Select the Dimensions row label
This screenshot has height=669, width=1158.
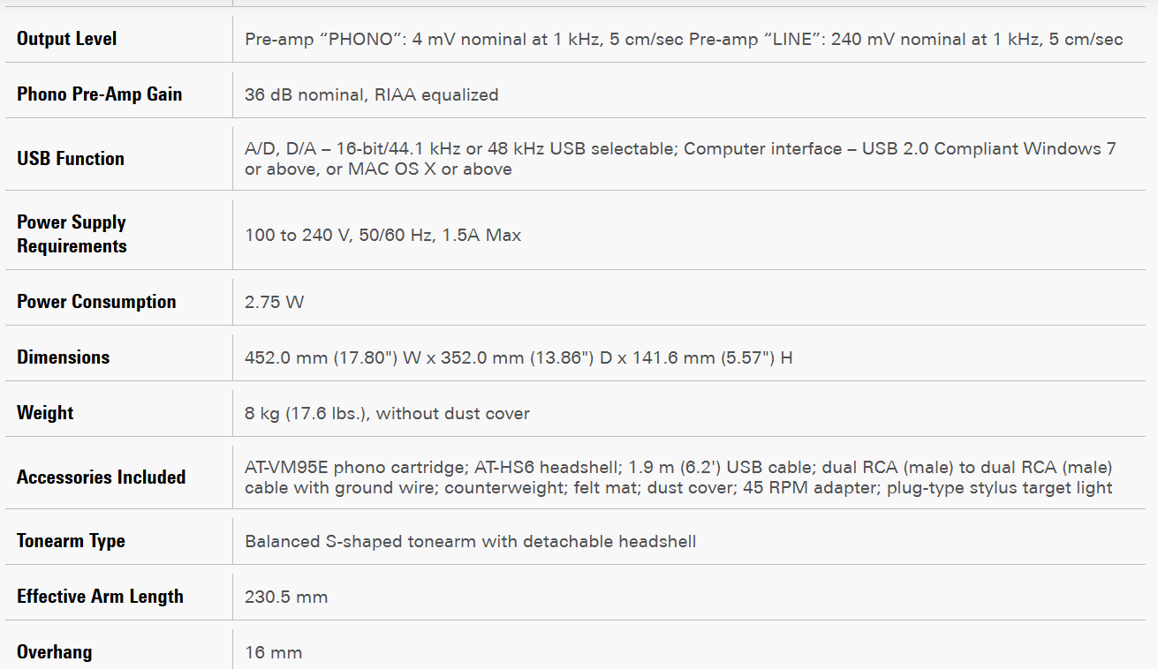[x=64, y=357]
